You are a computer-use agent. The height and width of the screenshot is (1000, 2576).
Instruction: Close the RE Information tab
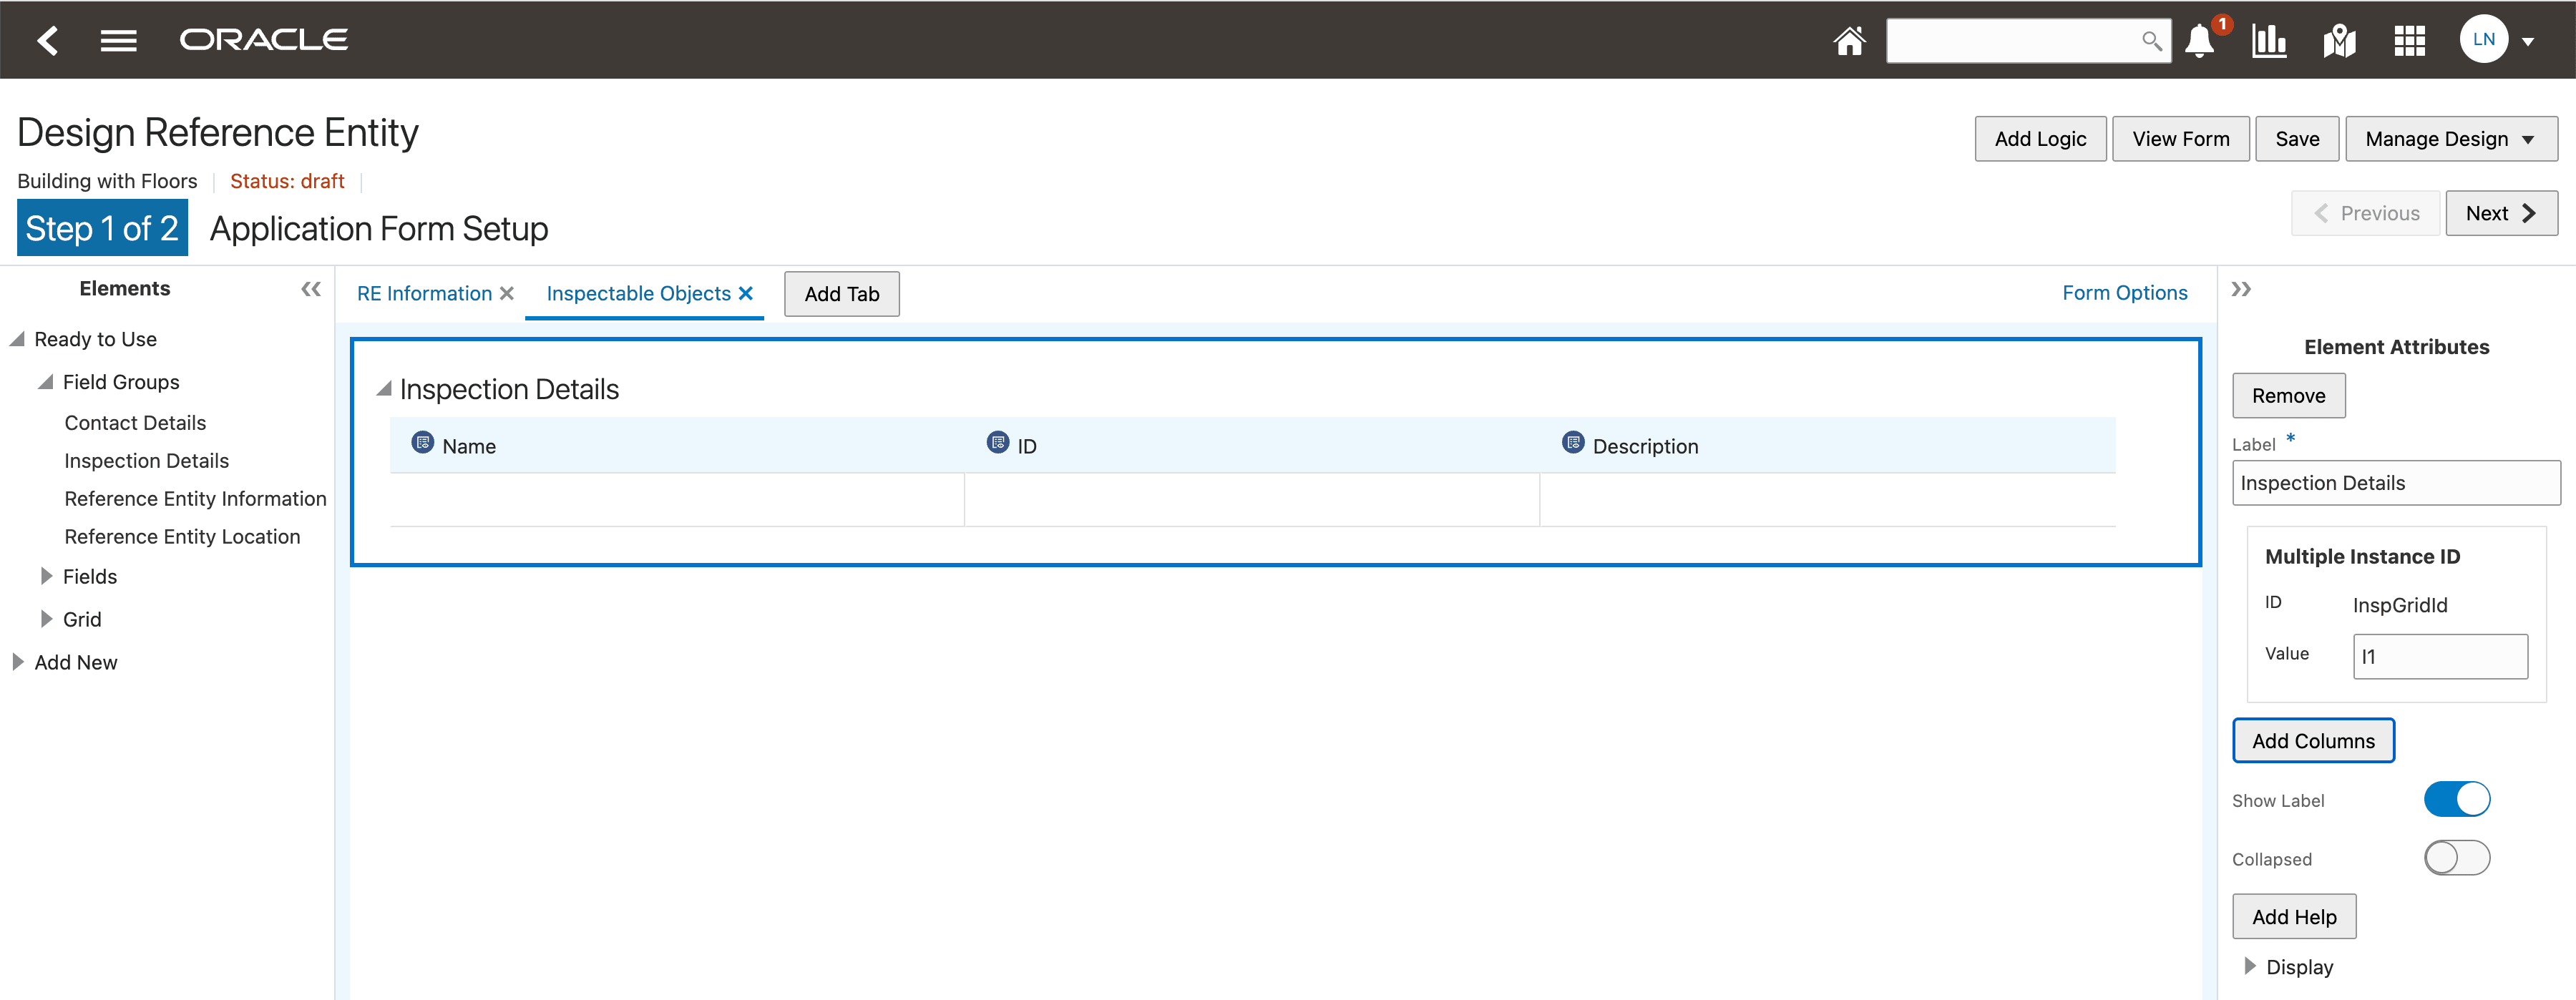click(507, 293)
